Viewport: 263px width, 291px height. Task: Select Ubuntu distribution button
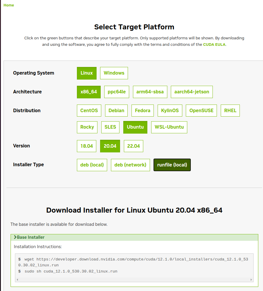(x=135, y=127)
